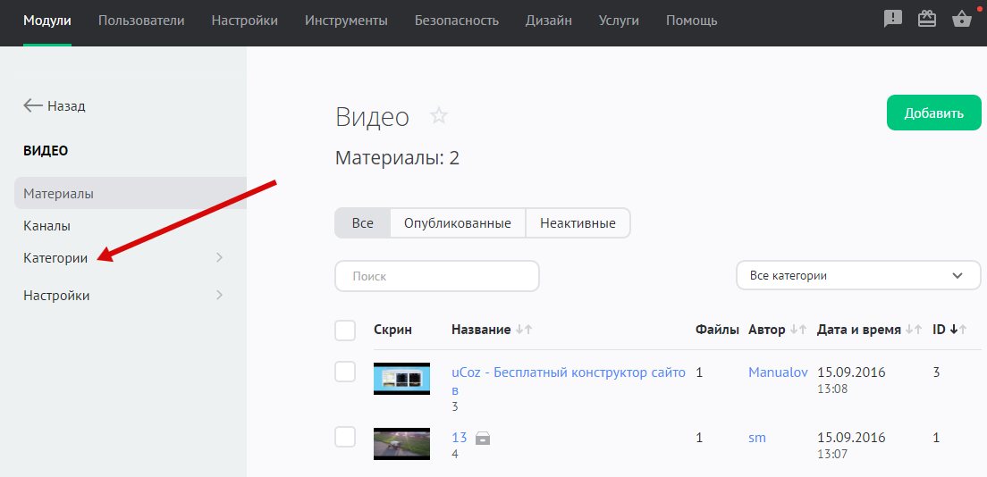The width and height of the screenshot is (987, 477).
Task: Expand the Настройки sidebar chevron
Action: (x=220, y=296)
